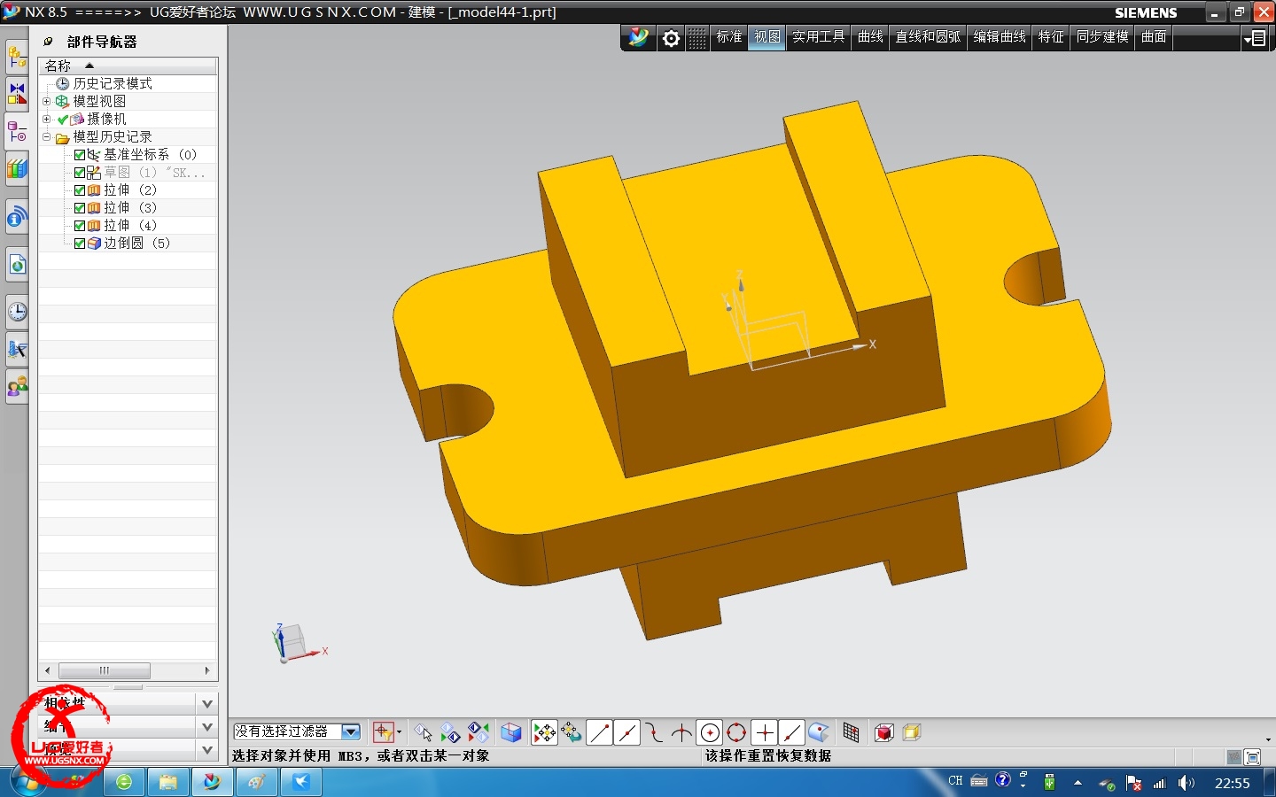Uncheck the 边倒圆 (5) edge blend checkbox
Image resolution: width=1276 pixels, height=797 pixels.
point(80,244)
